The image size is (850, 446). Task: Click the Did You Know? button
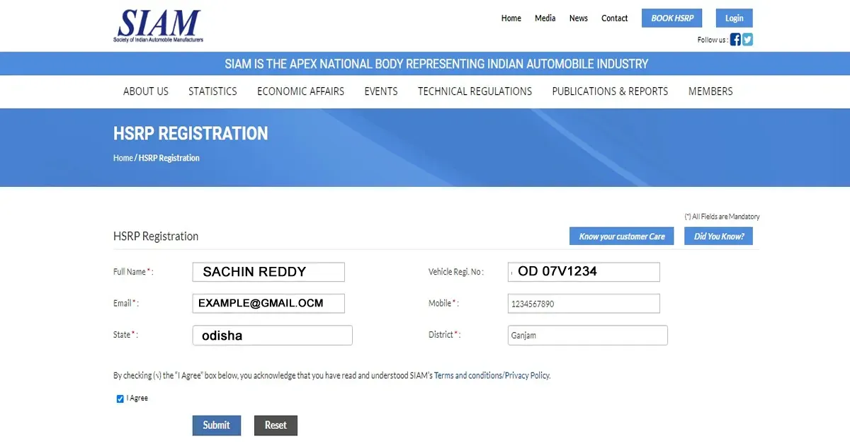coord(719,236)
